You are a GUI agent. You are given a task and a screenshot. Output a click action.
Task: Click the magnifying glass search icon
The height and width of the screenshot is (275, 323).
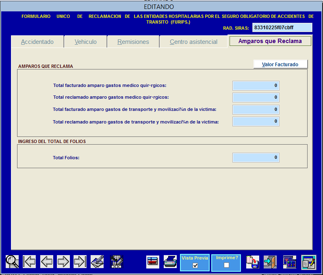[12, 262]
